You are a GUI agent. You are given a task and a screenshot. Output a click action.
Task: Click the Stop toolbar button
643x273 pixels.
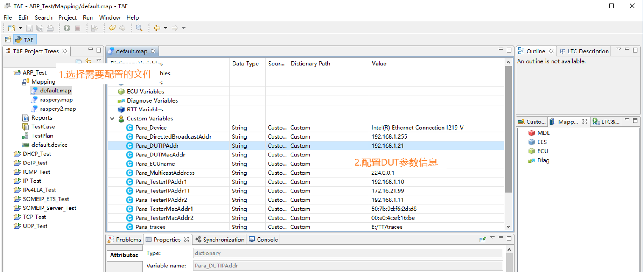(78, 28)
